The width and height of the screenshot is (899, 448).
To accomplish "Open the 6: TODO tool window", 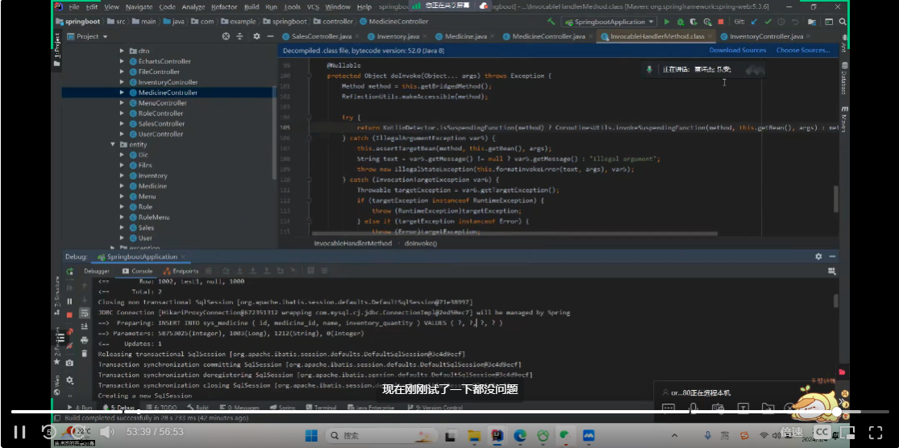I will (160, 408).
